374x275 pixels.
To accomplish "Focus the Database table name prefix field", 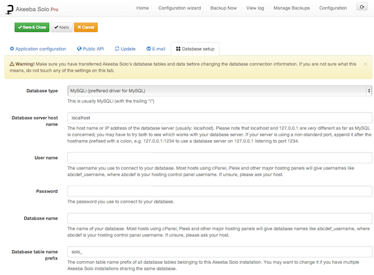I will click(219, 252).
